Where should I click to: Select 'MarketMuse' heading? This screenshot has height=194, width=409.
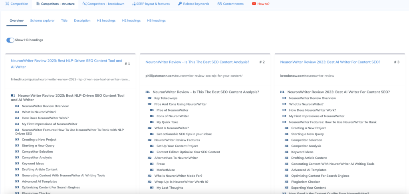(x=166, y=170)
